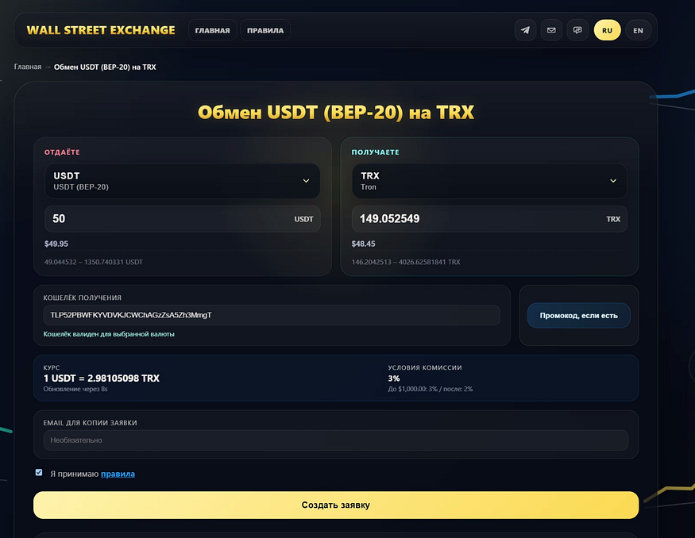This screenshot has width=695, height=538.
Task: Open the Правила menu item
Action: tap(265, 30)
